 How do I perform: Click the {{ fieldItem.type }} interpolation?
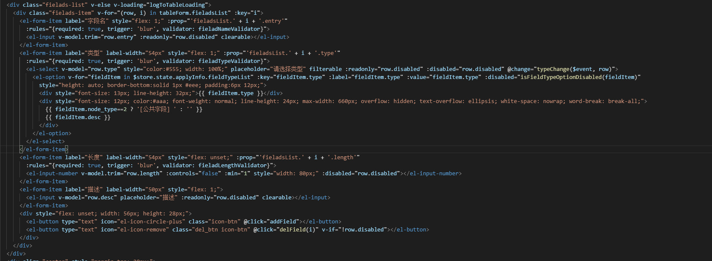pos(231,93)
